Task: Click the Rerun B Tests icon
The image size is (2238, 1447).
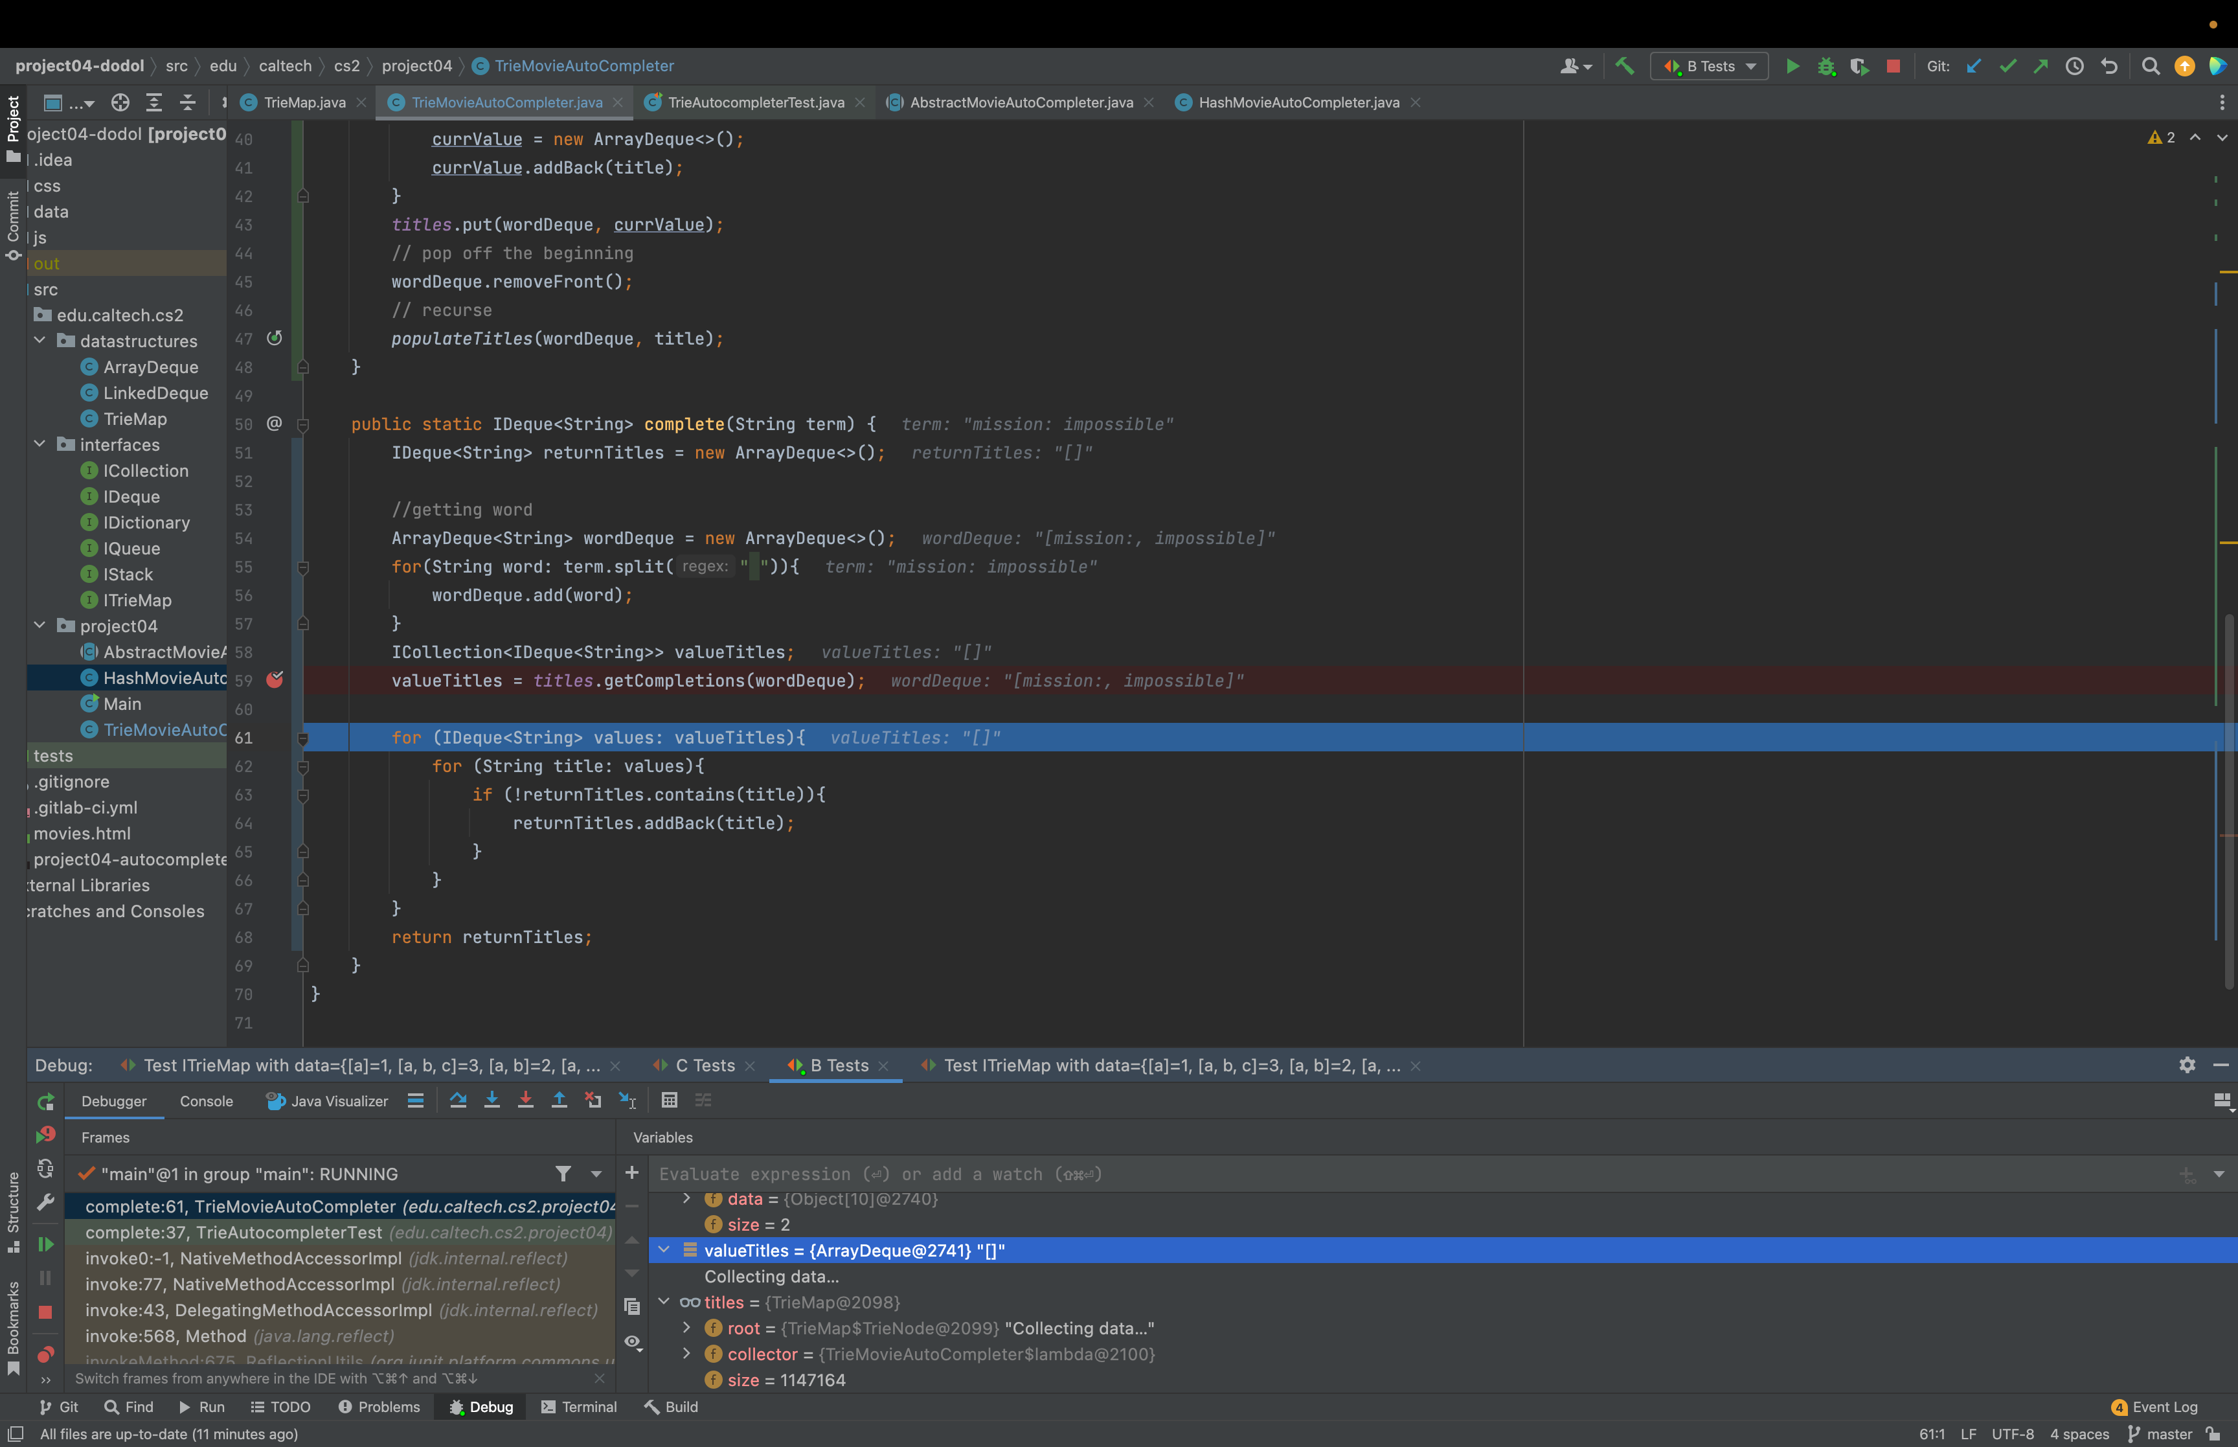Action: tap(45, 1101)
